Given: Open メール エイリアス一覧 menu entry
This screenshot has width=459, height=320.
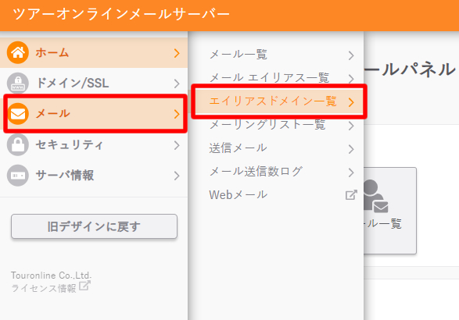Looking at the screenshot, I should point(281,78).
